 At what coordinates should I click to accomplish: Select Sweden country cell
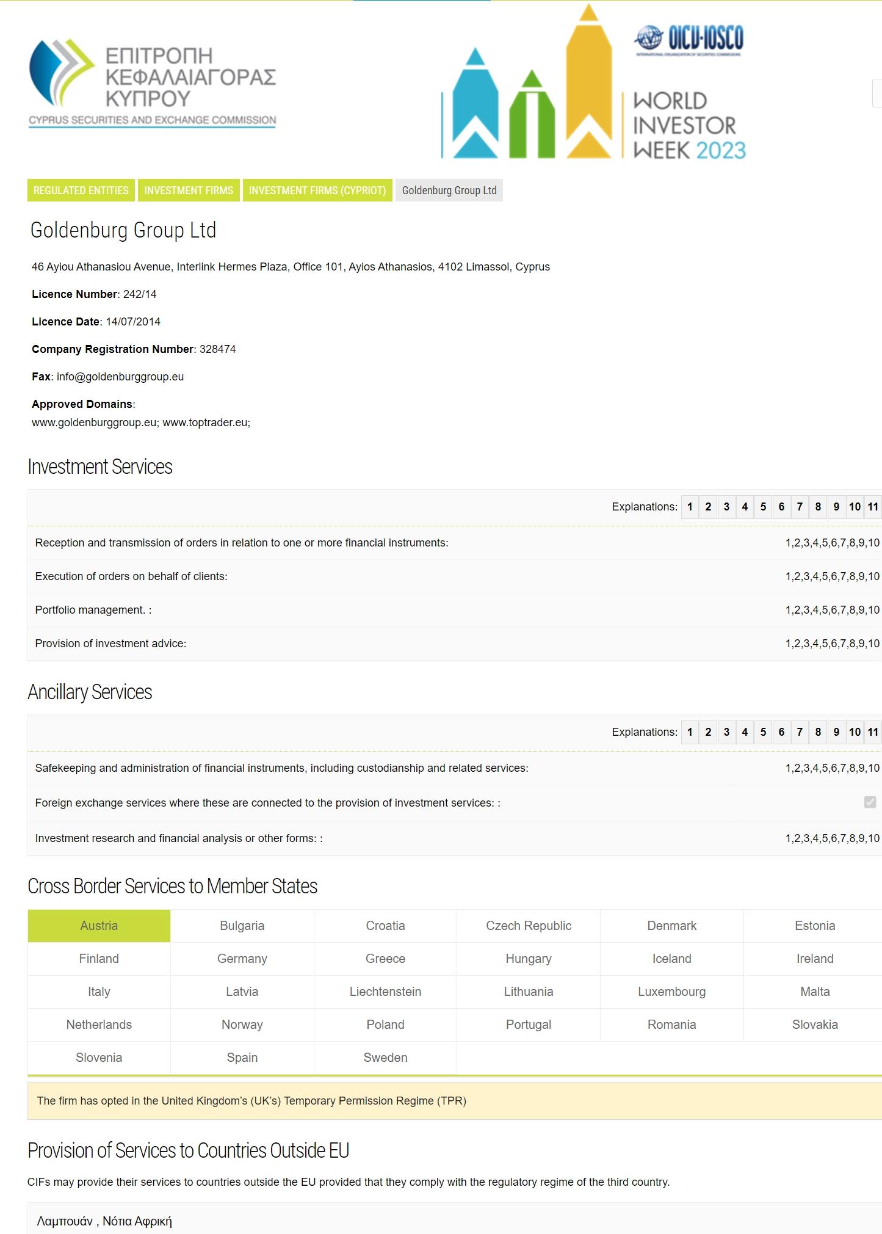[x=385, y=1058]
